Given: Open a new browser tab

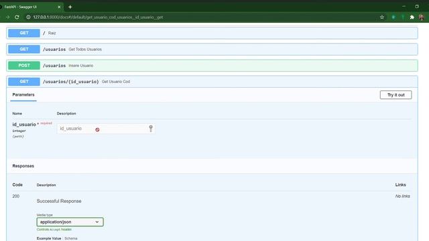Looking at the screenshot, I should point(70,7).
